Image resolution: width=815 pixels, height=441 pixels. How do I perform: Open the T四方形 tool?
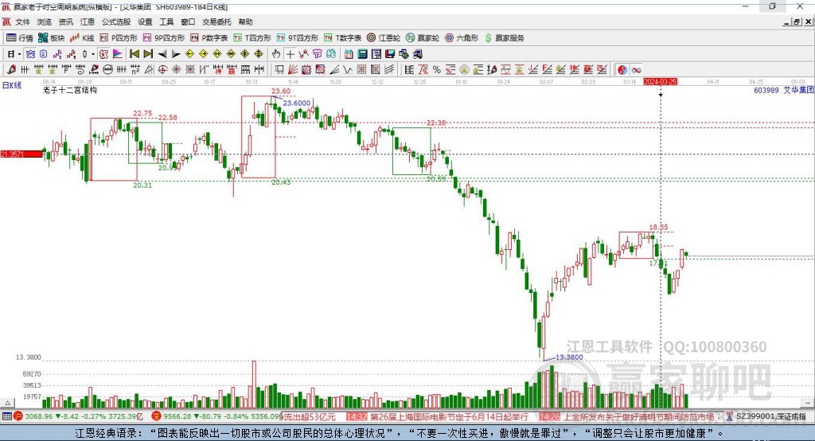(252, 38)
